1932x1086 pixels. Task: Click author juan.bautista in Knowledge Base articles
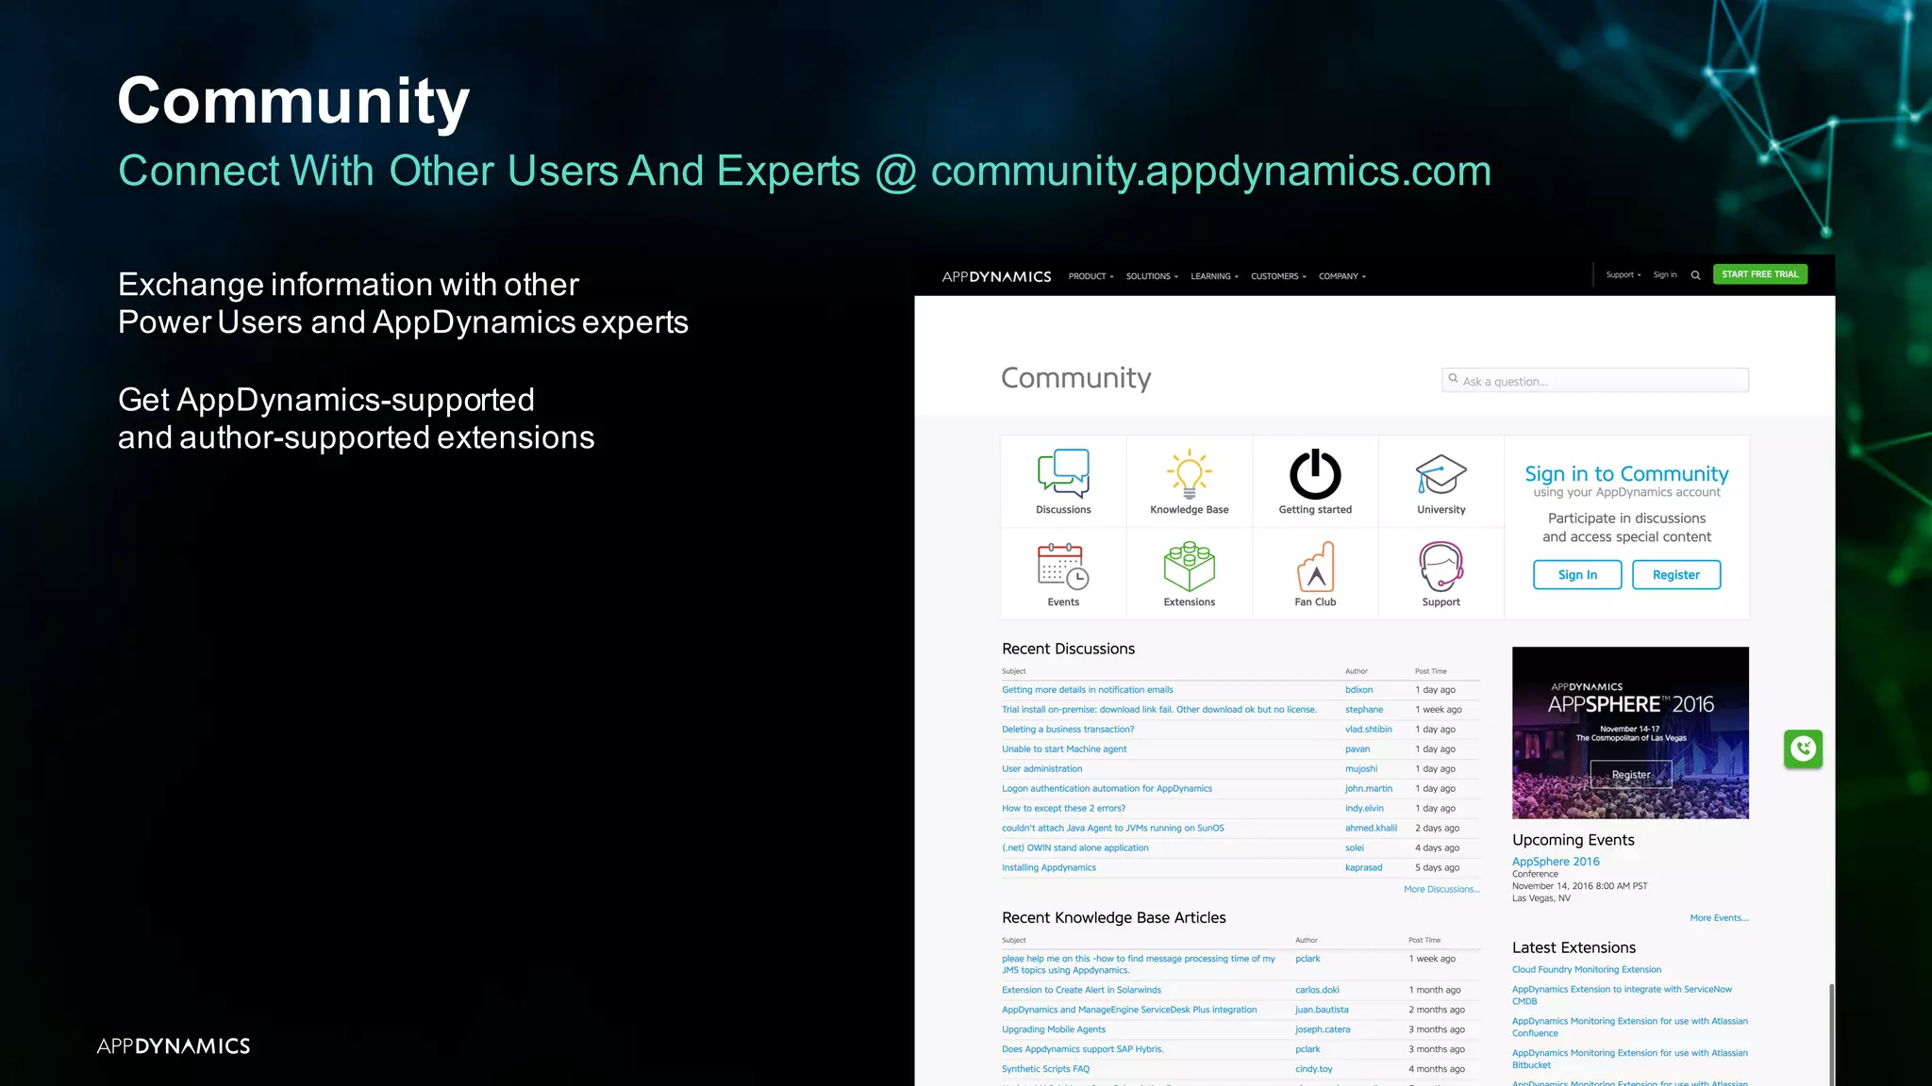click(1322, 1011)
